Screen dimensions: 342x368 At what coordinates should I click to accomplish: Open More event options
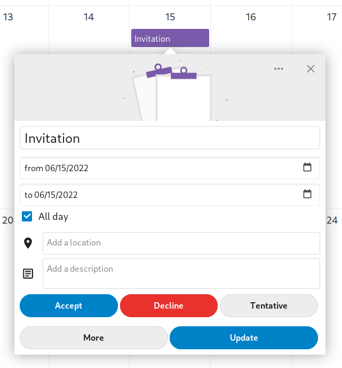coord(93,338)
